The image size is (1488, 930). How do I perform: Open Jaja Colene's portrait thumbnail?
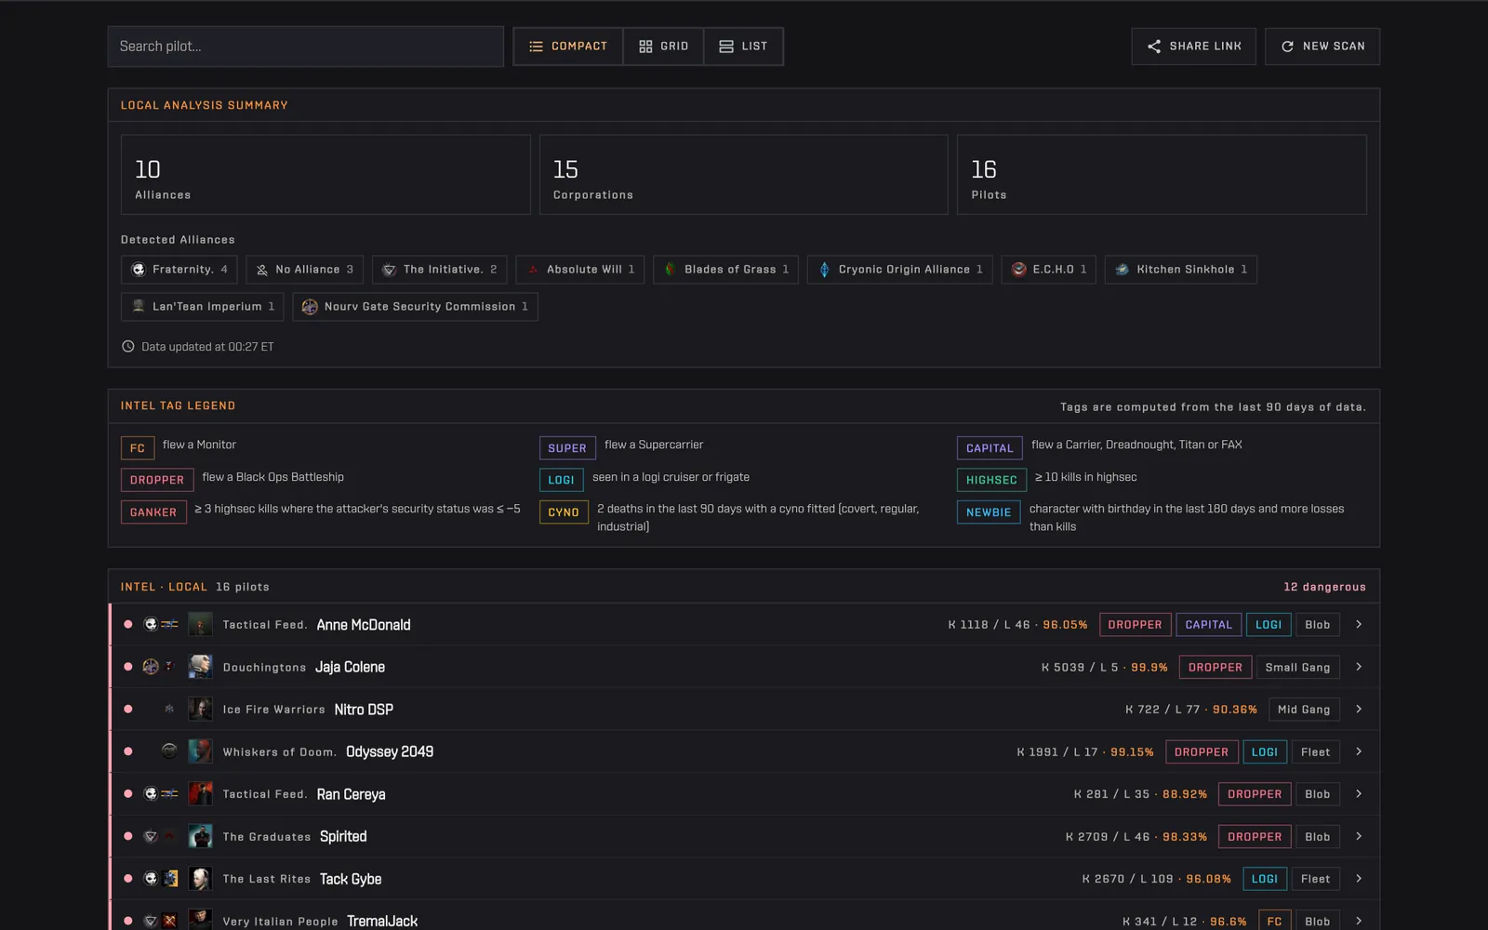[x=200, y=667]
